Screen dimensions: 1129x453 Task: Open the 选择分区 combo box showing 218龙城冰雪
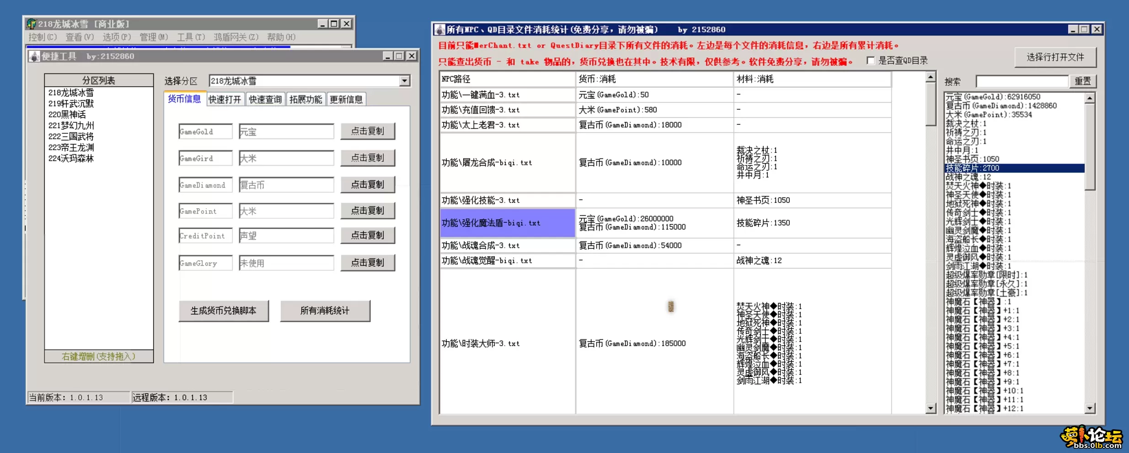(309, 81)
